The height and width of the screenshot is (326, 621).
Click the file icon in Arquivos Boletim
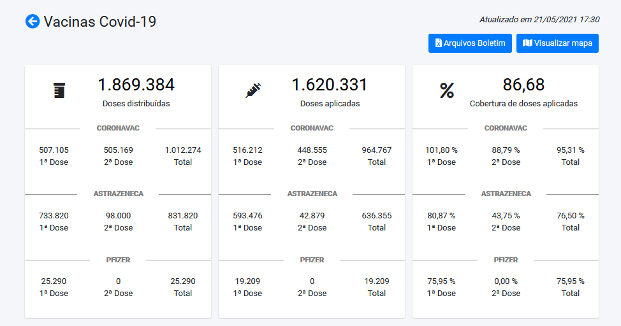pos(439,43)
